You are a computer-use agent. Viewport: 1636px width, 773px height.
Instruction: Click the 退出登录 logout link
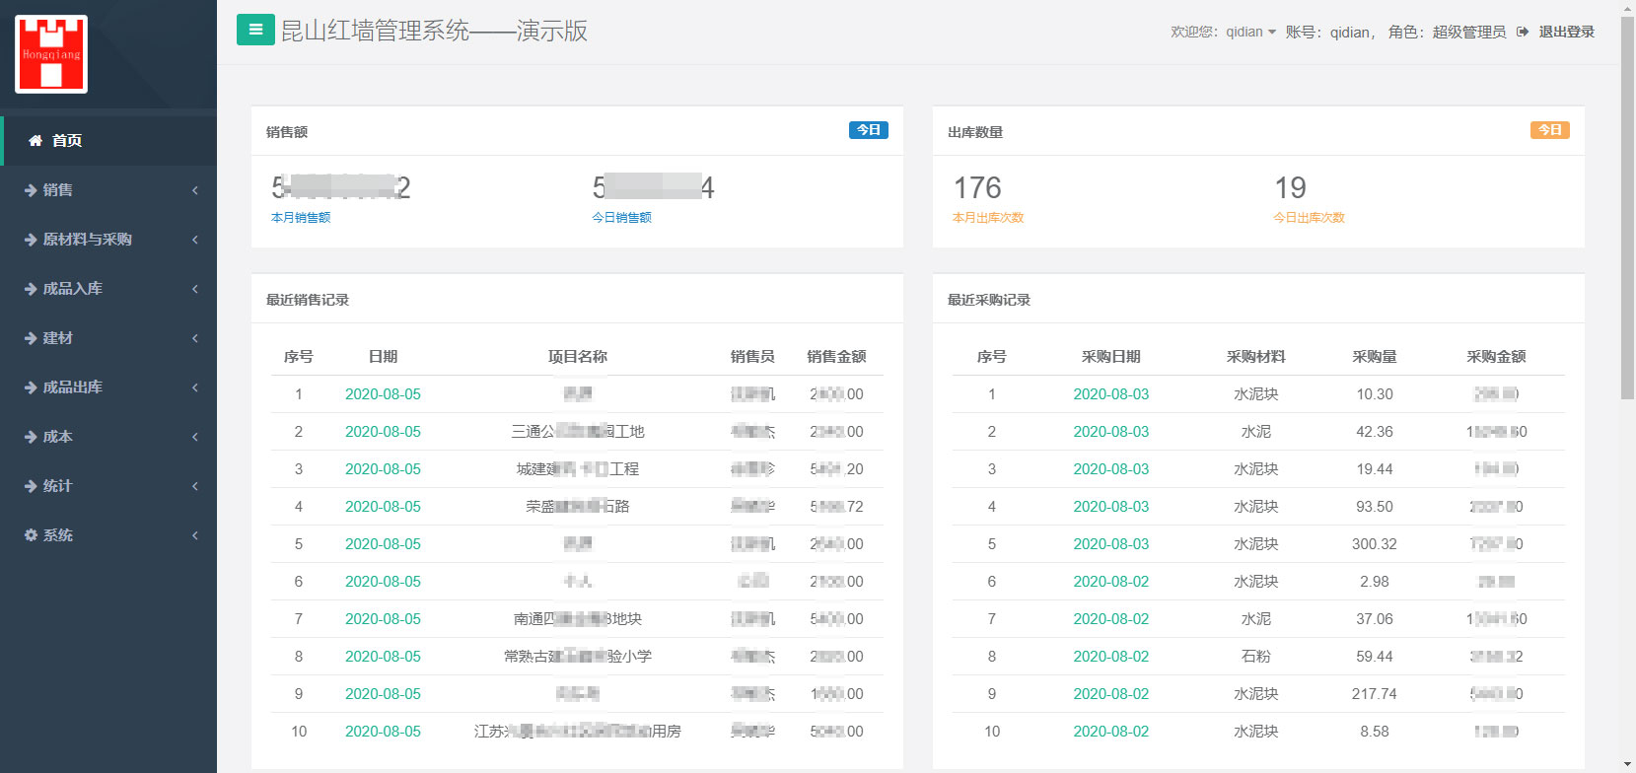coord(1567,32)
